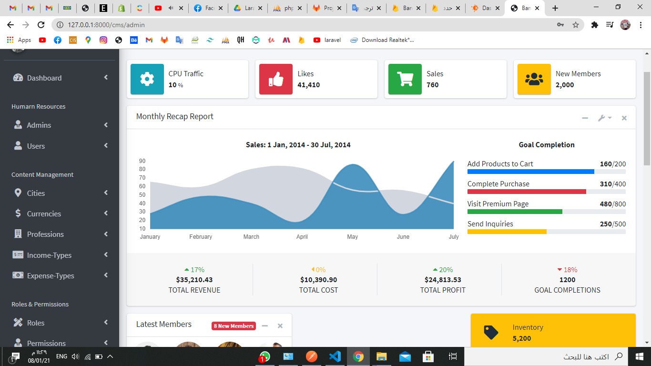Open the Admins sidebar item

tap(60, 125)
